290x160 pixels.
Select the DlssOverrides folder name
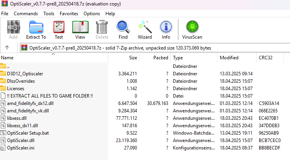(21, 81)
